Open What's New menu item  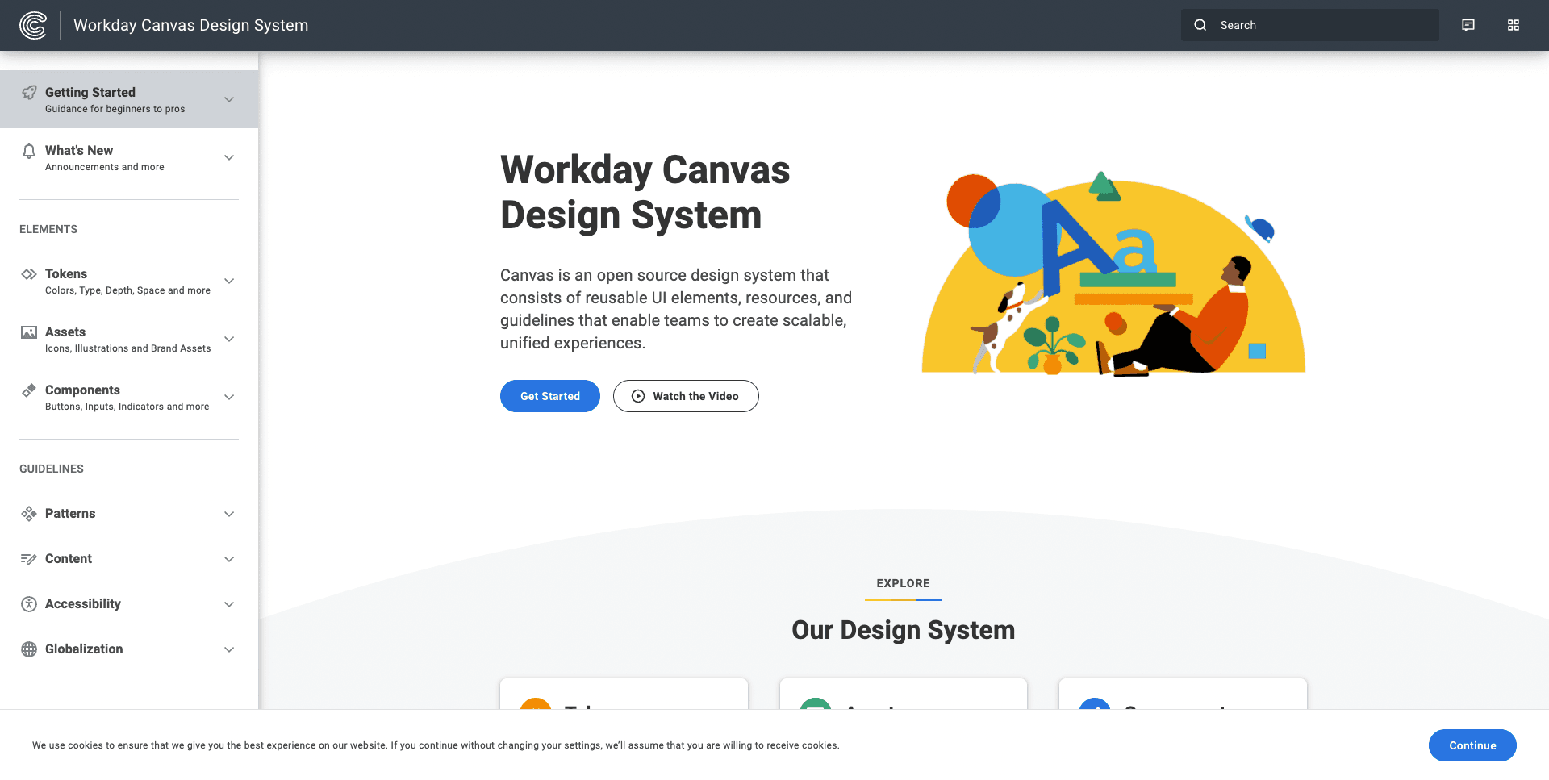pos(129,157)
